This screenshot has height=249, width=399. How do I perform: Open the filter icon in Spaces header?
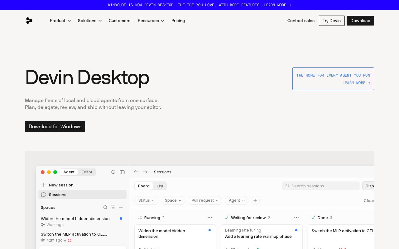point(113,207)
